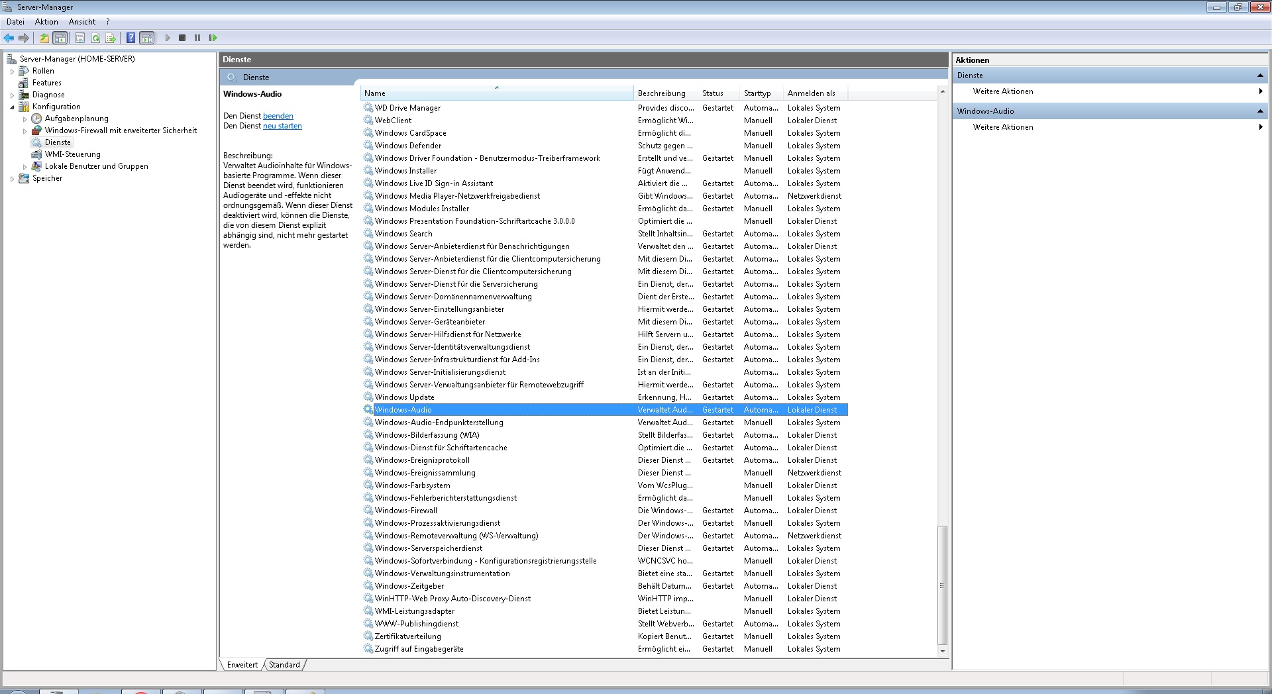
Task: Go up one level with folder icon
Action: pos(44,38)
